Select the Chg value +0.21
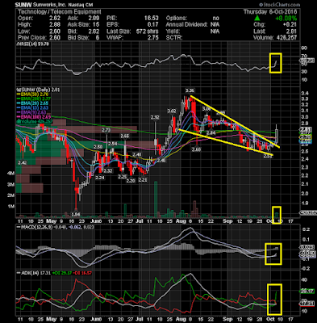 [290, 25]
